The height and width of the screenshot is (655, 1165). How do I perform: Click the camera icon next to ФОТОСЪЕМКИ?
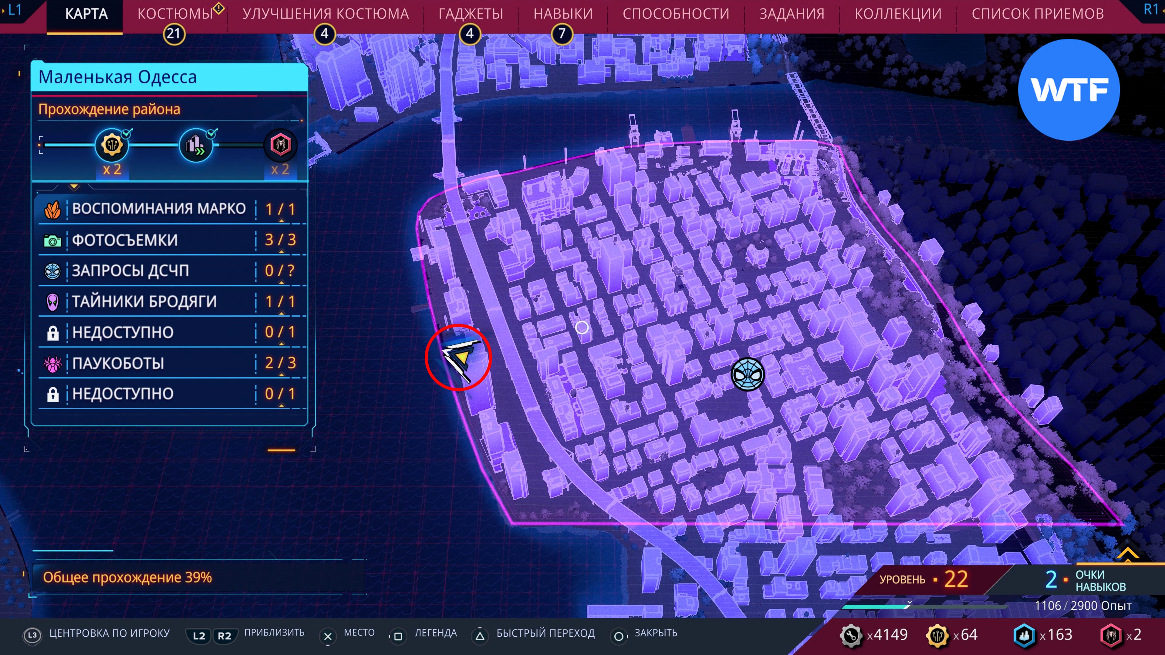pos(52,240)
